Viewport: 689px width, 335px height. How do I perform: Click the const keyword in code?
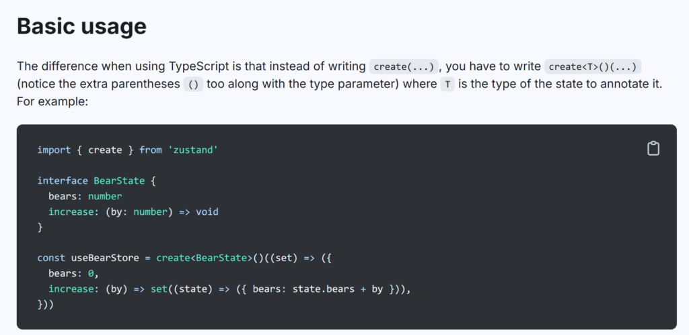[51, 258]
